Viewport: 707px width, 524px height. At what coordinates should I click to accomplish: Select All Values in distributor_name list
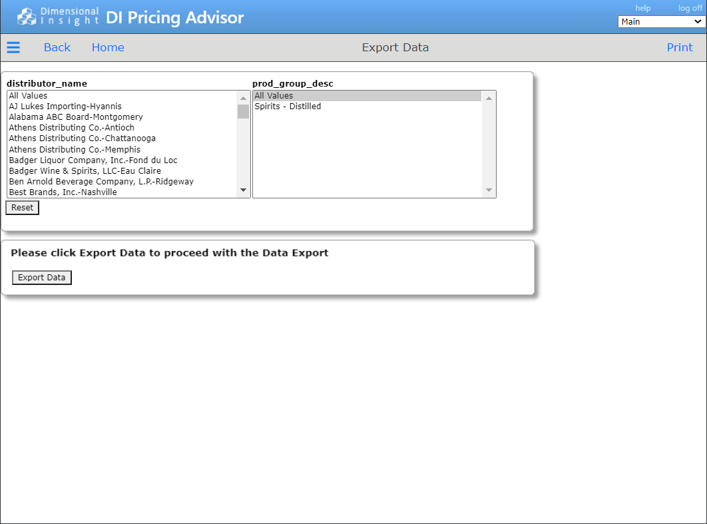(x=122, y=96)
